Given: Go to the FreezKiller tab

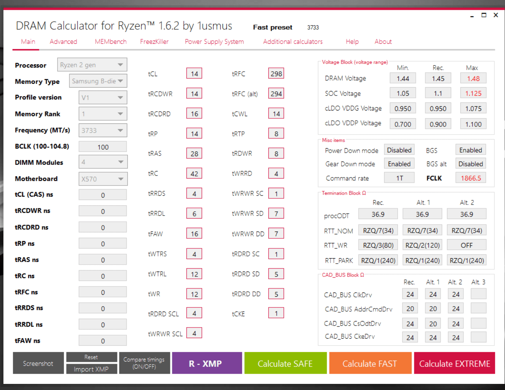Looking at the screenshot, I should point(154,42).
